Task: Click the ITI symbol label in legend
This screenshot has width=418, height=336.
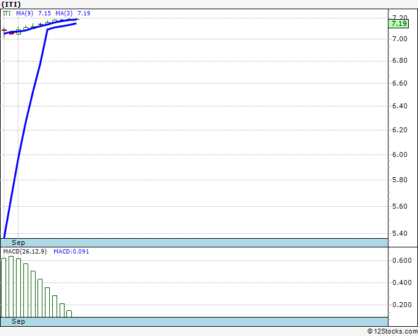Action: pyautogui.click(x=7, y=14)
